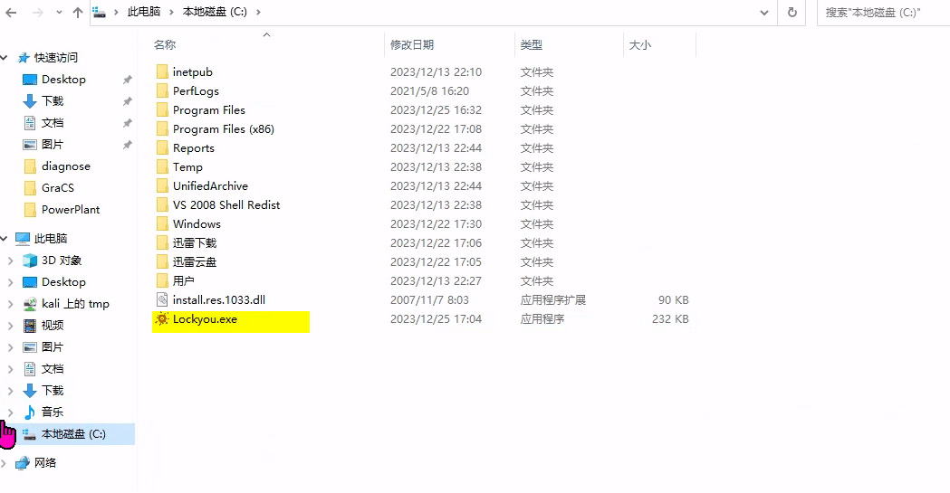Click the Windows folder icon
The image size is (950, 493).
coord(162,224)
